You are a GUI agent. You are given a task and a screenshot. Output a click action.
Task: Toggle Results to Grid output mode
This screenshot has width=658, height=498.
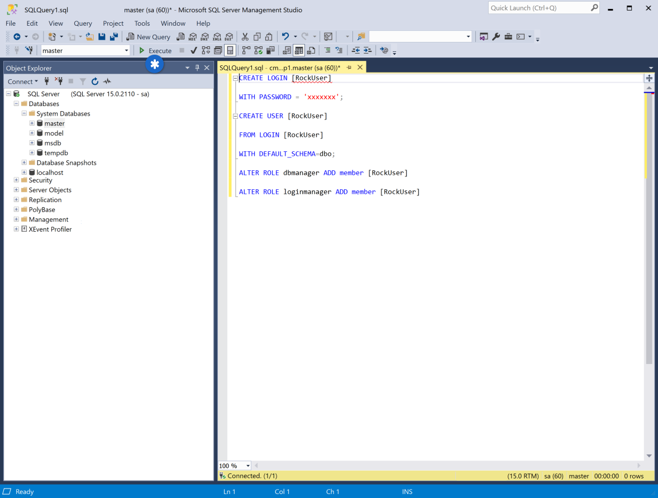[299, 50]
